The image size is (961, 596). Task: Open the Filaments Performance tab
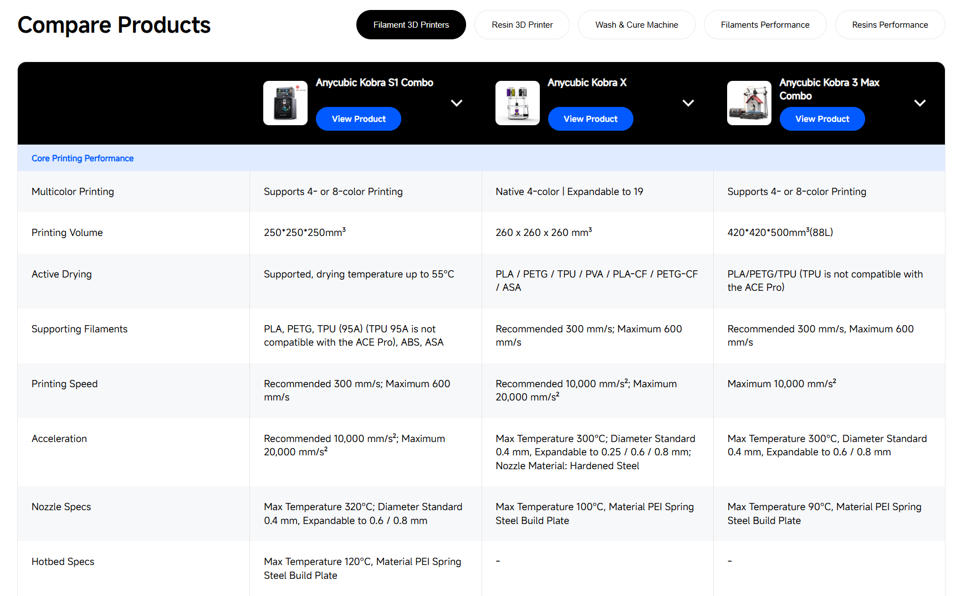(765, 25)
